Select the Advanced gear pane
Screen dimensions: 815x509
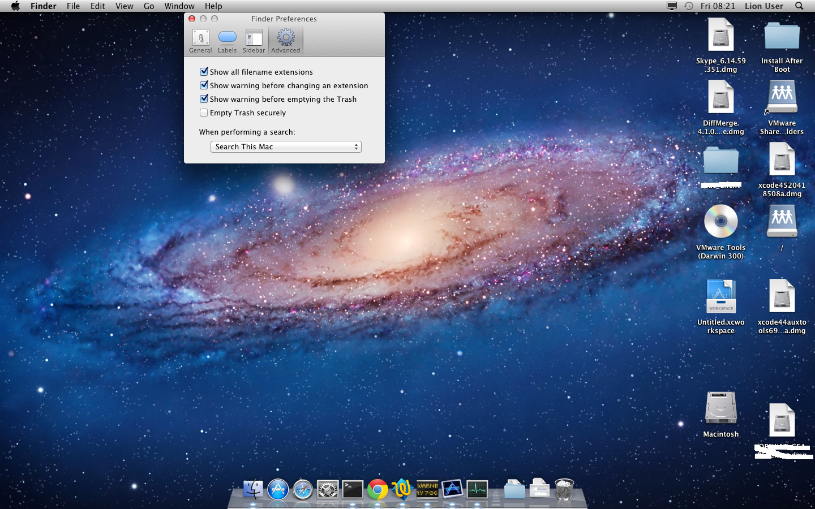pos(286,41)
